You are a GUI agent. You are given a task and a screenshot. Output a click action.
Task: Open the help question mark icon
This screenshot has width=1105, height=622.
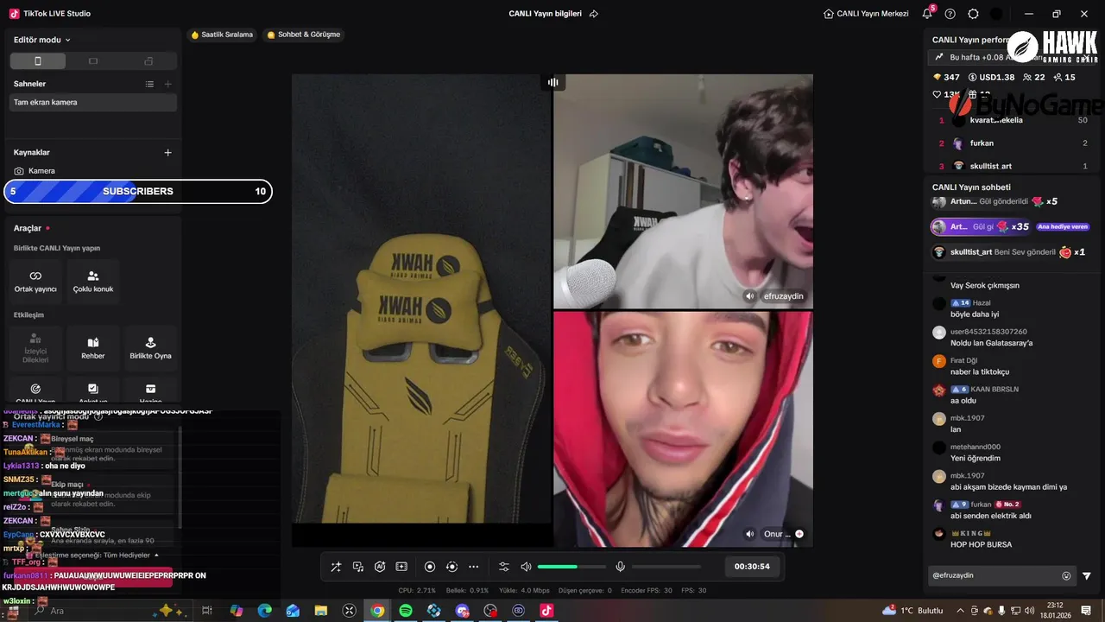tap(950, 14)
